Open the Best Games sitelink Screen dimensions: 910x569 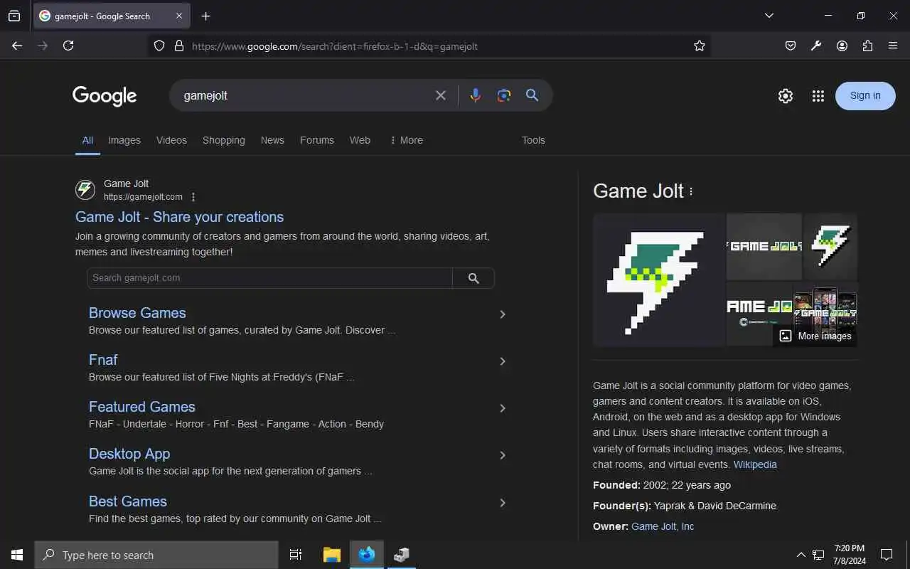tap(128, 501)
